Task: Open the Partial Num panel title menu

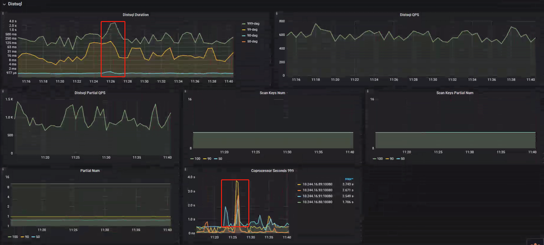Action: [x=90, y=171]
